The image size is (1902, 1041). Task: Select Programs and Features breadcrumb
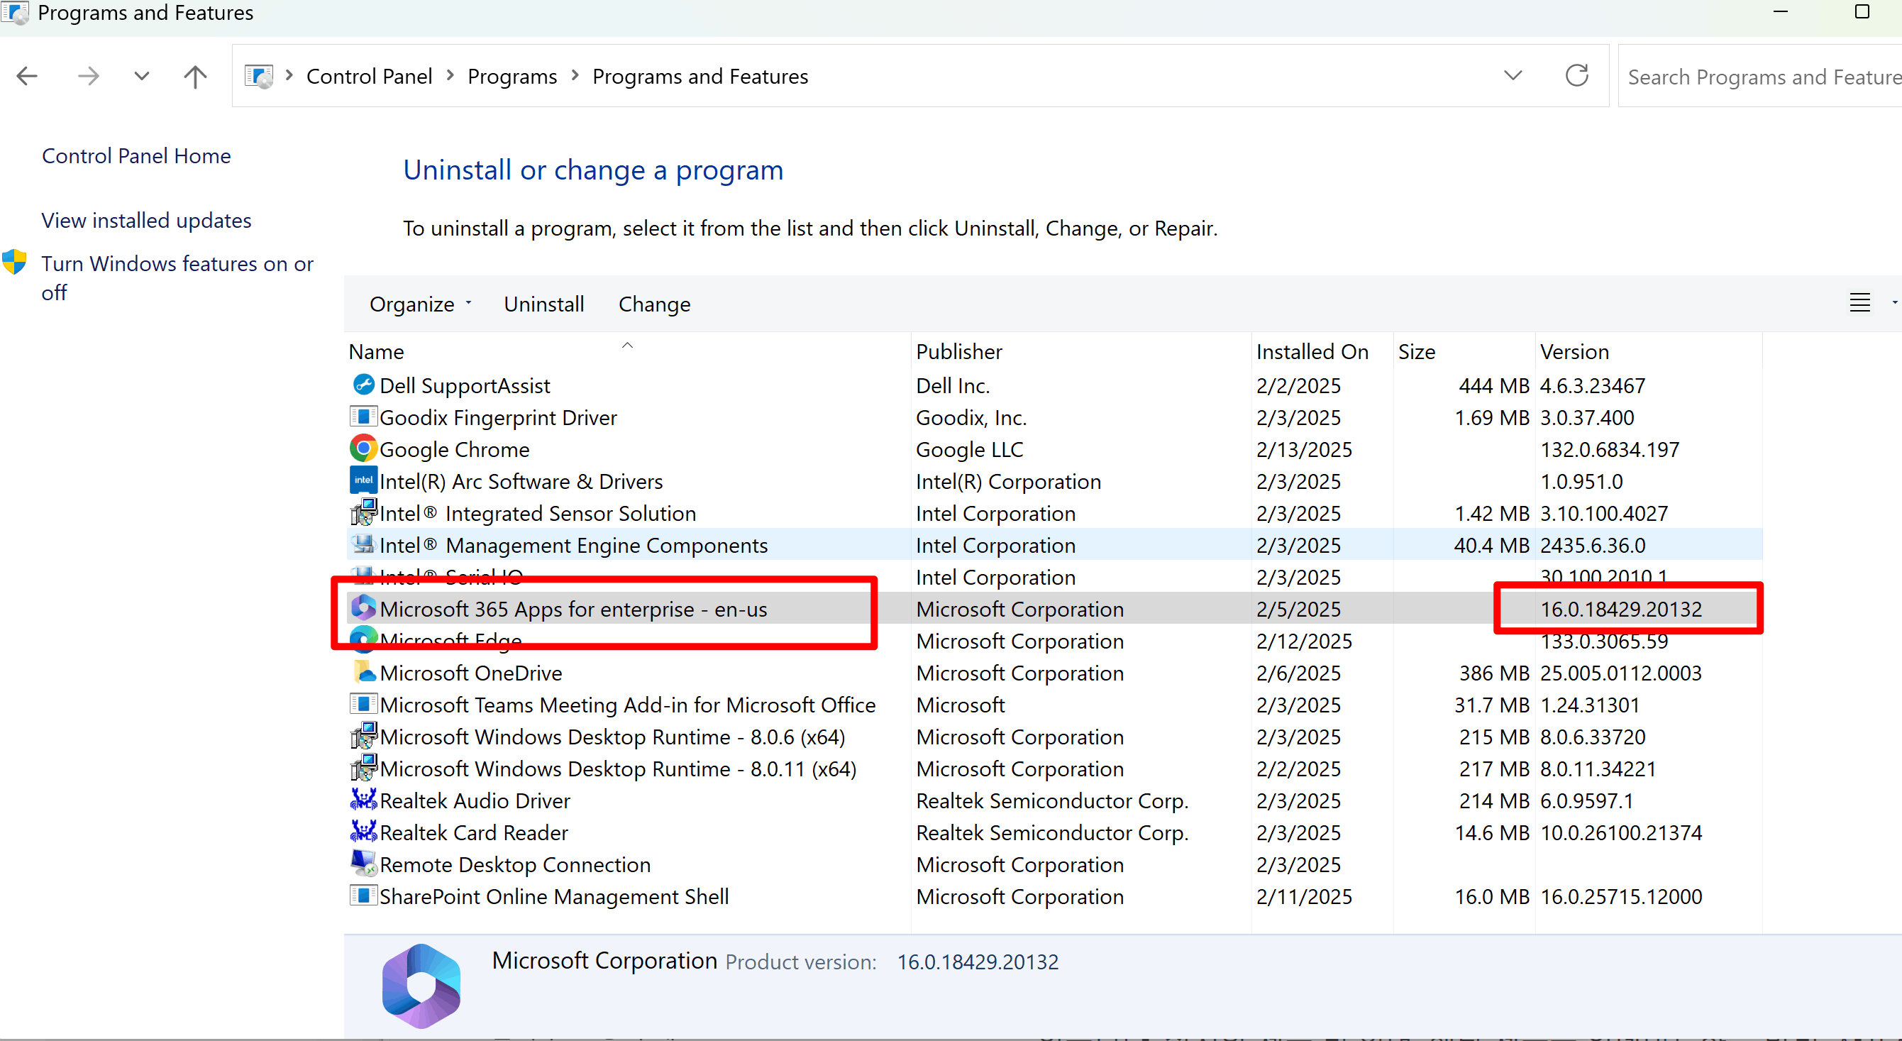[x=700, y=76]
